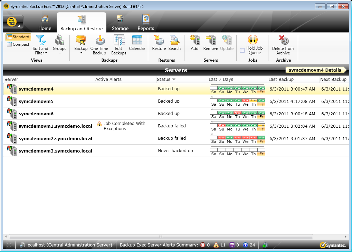Choose the Standard view
Viewport: 352px width, 252px height.
[18, 37]
